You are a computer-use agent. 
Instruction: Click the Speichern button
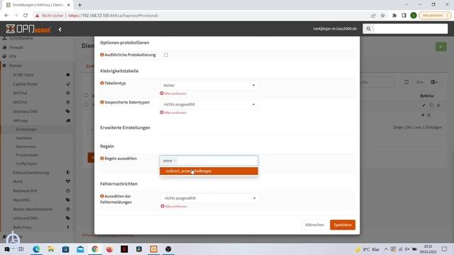coord(343,225)
